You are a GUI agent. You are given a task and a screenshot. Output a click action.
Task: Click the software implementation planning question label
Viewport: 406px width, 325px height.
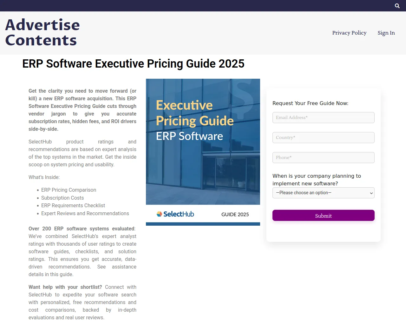pyautogui.click(x=317, y=180)
